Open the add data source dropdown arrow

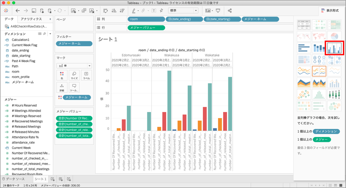[x=55, y=10]
